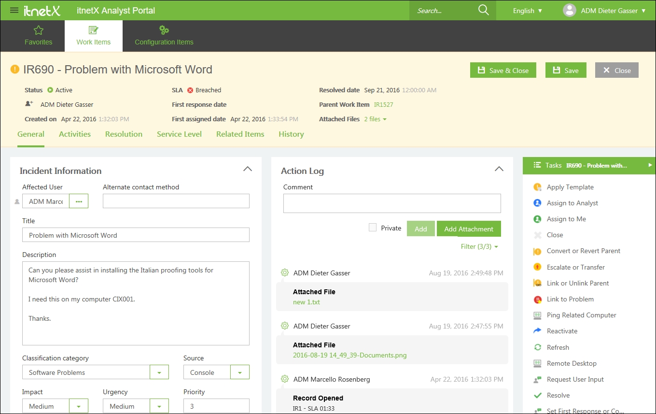Viewport: 656px width, 414px height.
Task: Click the Title input field
Action: 136,235
